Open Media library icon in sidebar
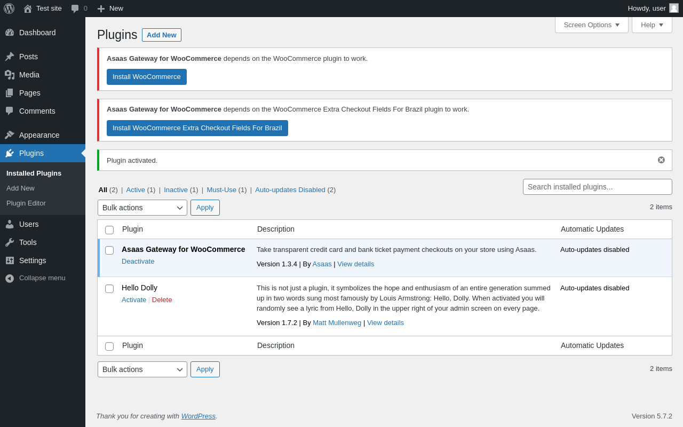This screenshot has height=427, width=683. (10, 75)
